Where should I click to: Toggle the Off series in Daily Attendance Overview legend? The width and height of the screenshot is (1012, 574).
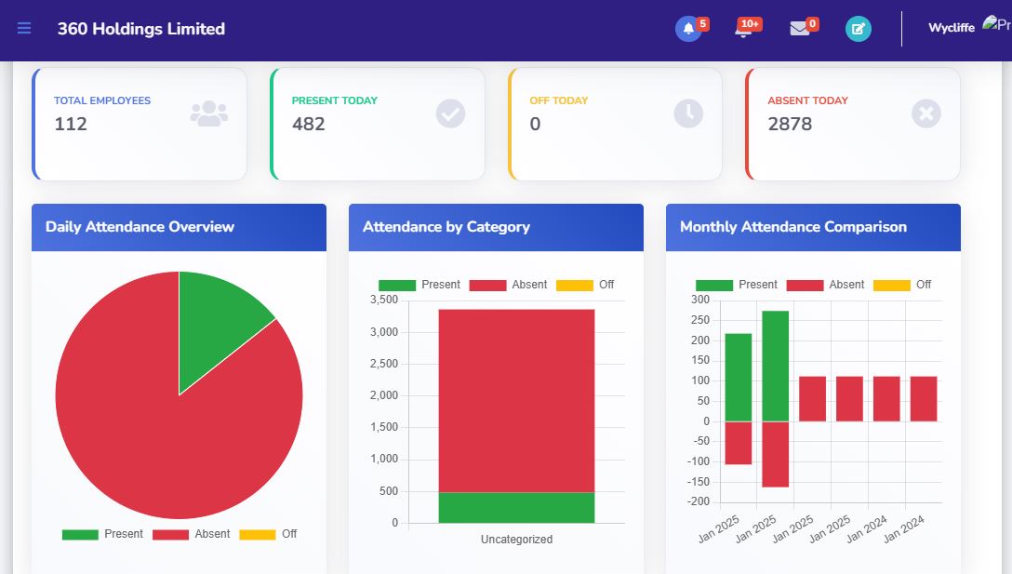[x=273, y=534]
